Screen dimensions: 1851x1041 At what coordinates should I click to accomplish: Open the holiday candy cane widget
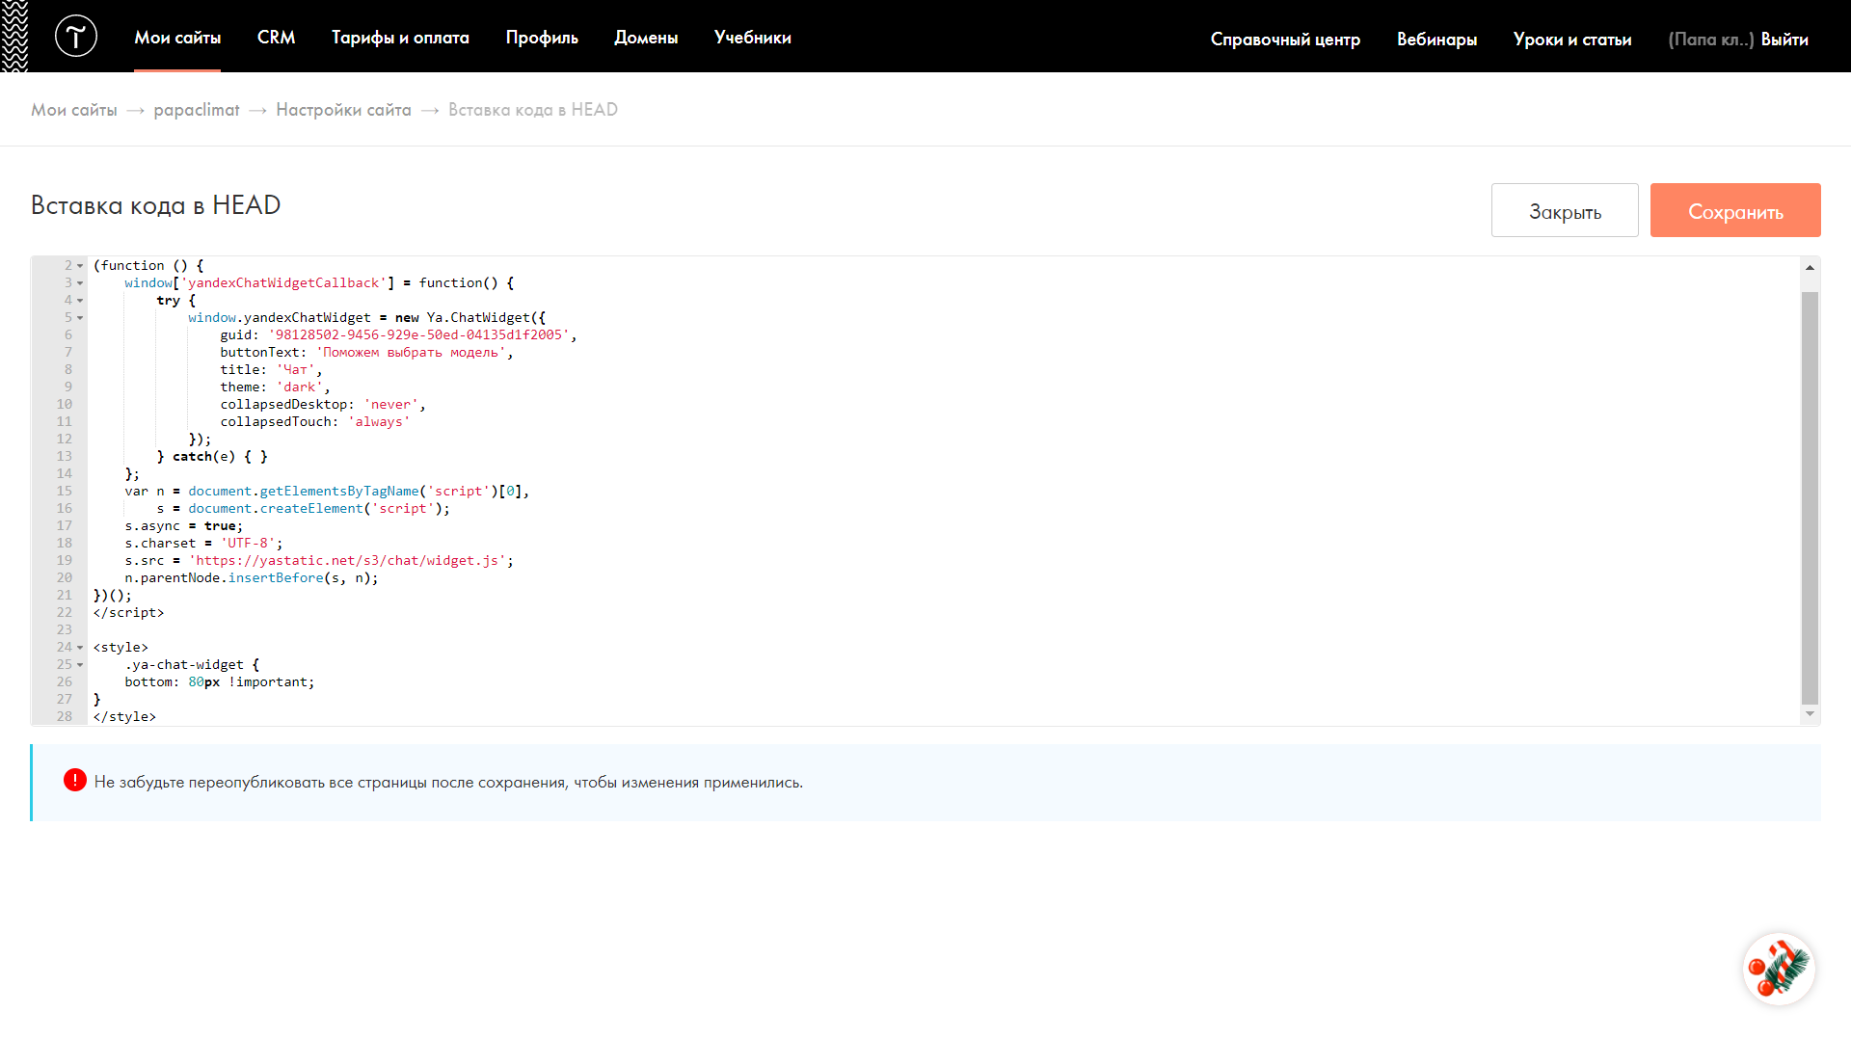[1779, 969]
